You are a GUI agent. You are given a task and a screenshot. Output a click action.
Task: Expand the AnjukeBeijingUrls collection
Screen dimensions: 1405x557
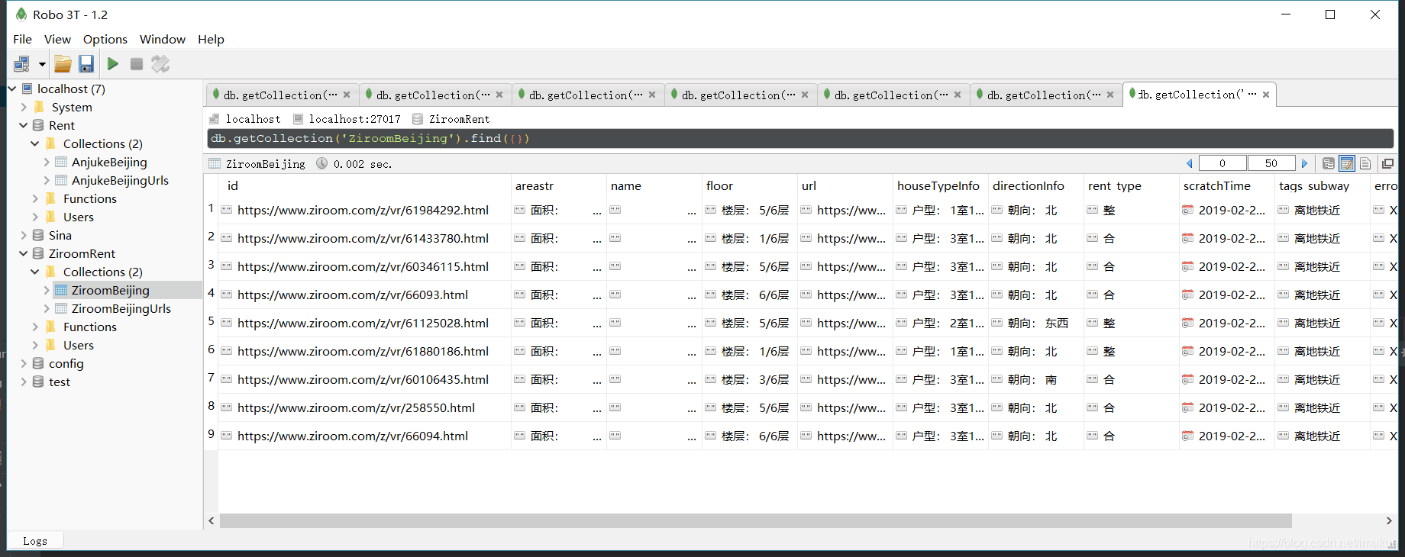tap(47, 180)
